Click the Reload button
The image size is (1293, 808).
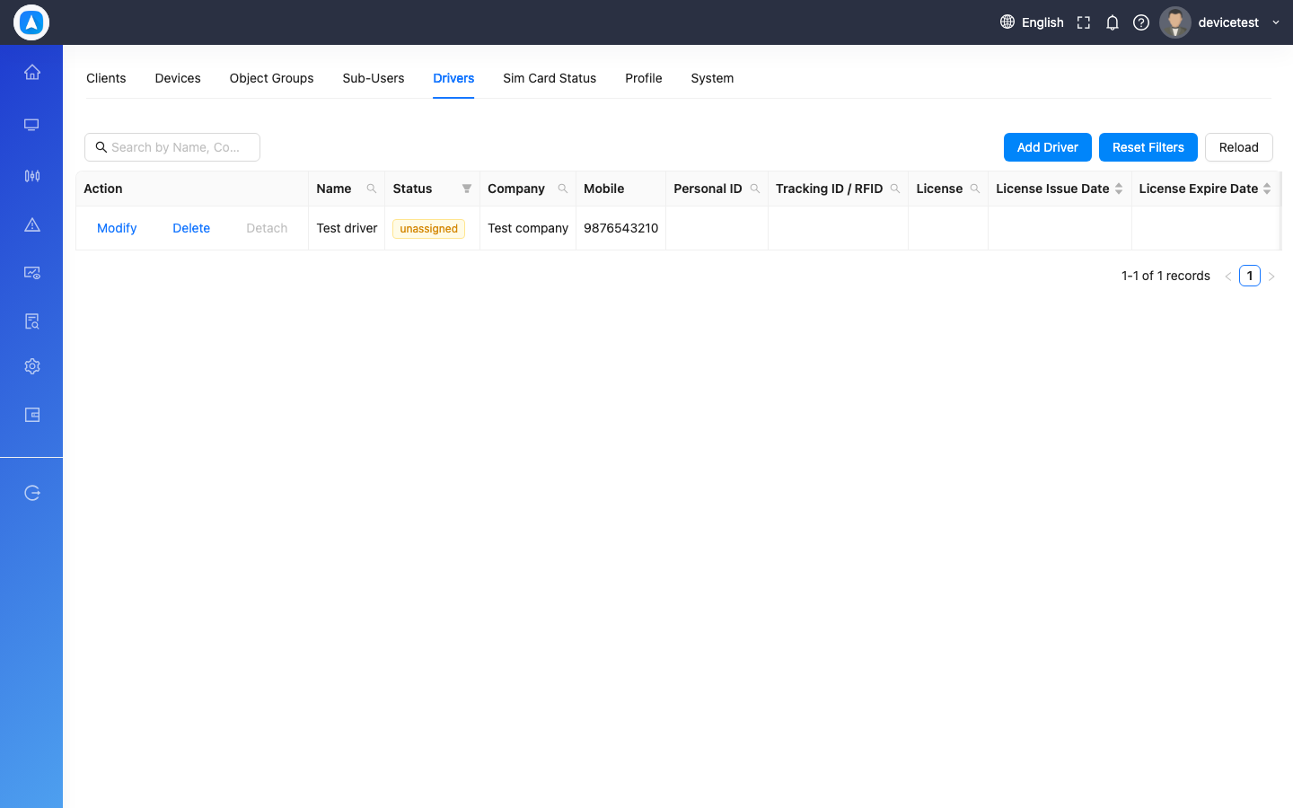pos(1239,147)
